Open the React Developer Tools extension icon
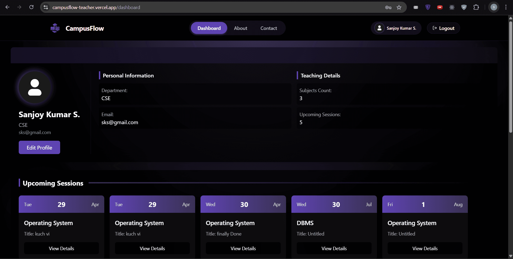Screen dimensions: 513x259 (452, 7)
